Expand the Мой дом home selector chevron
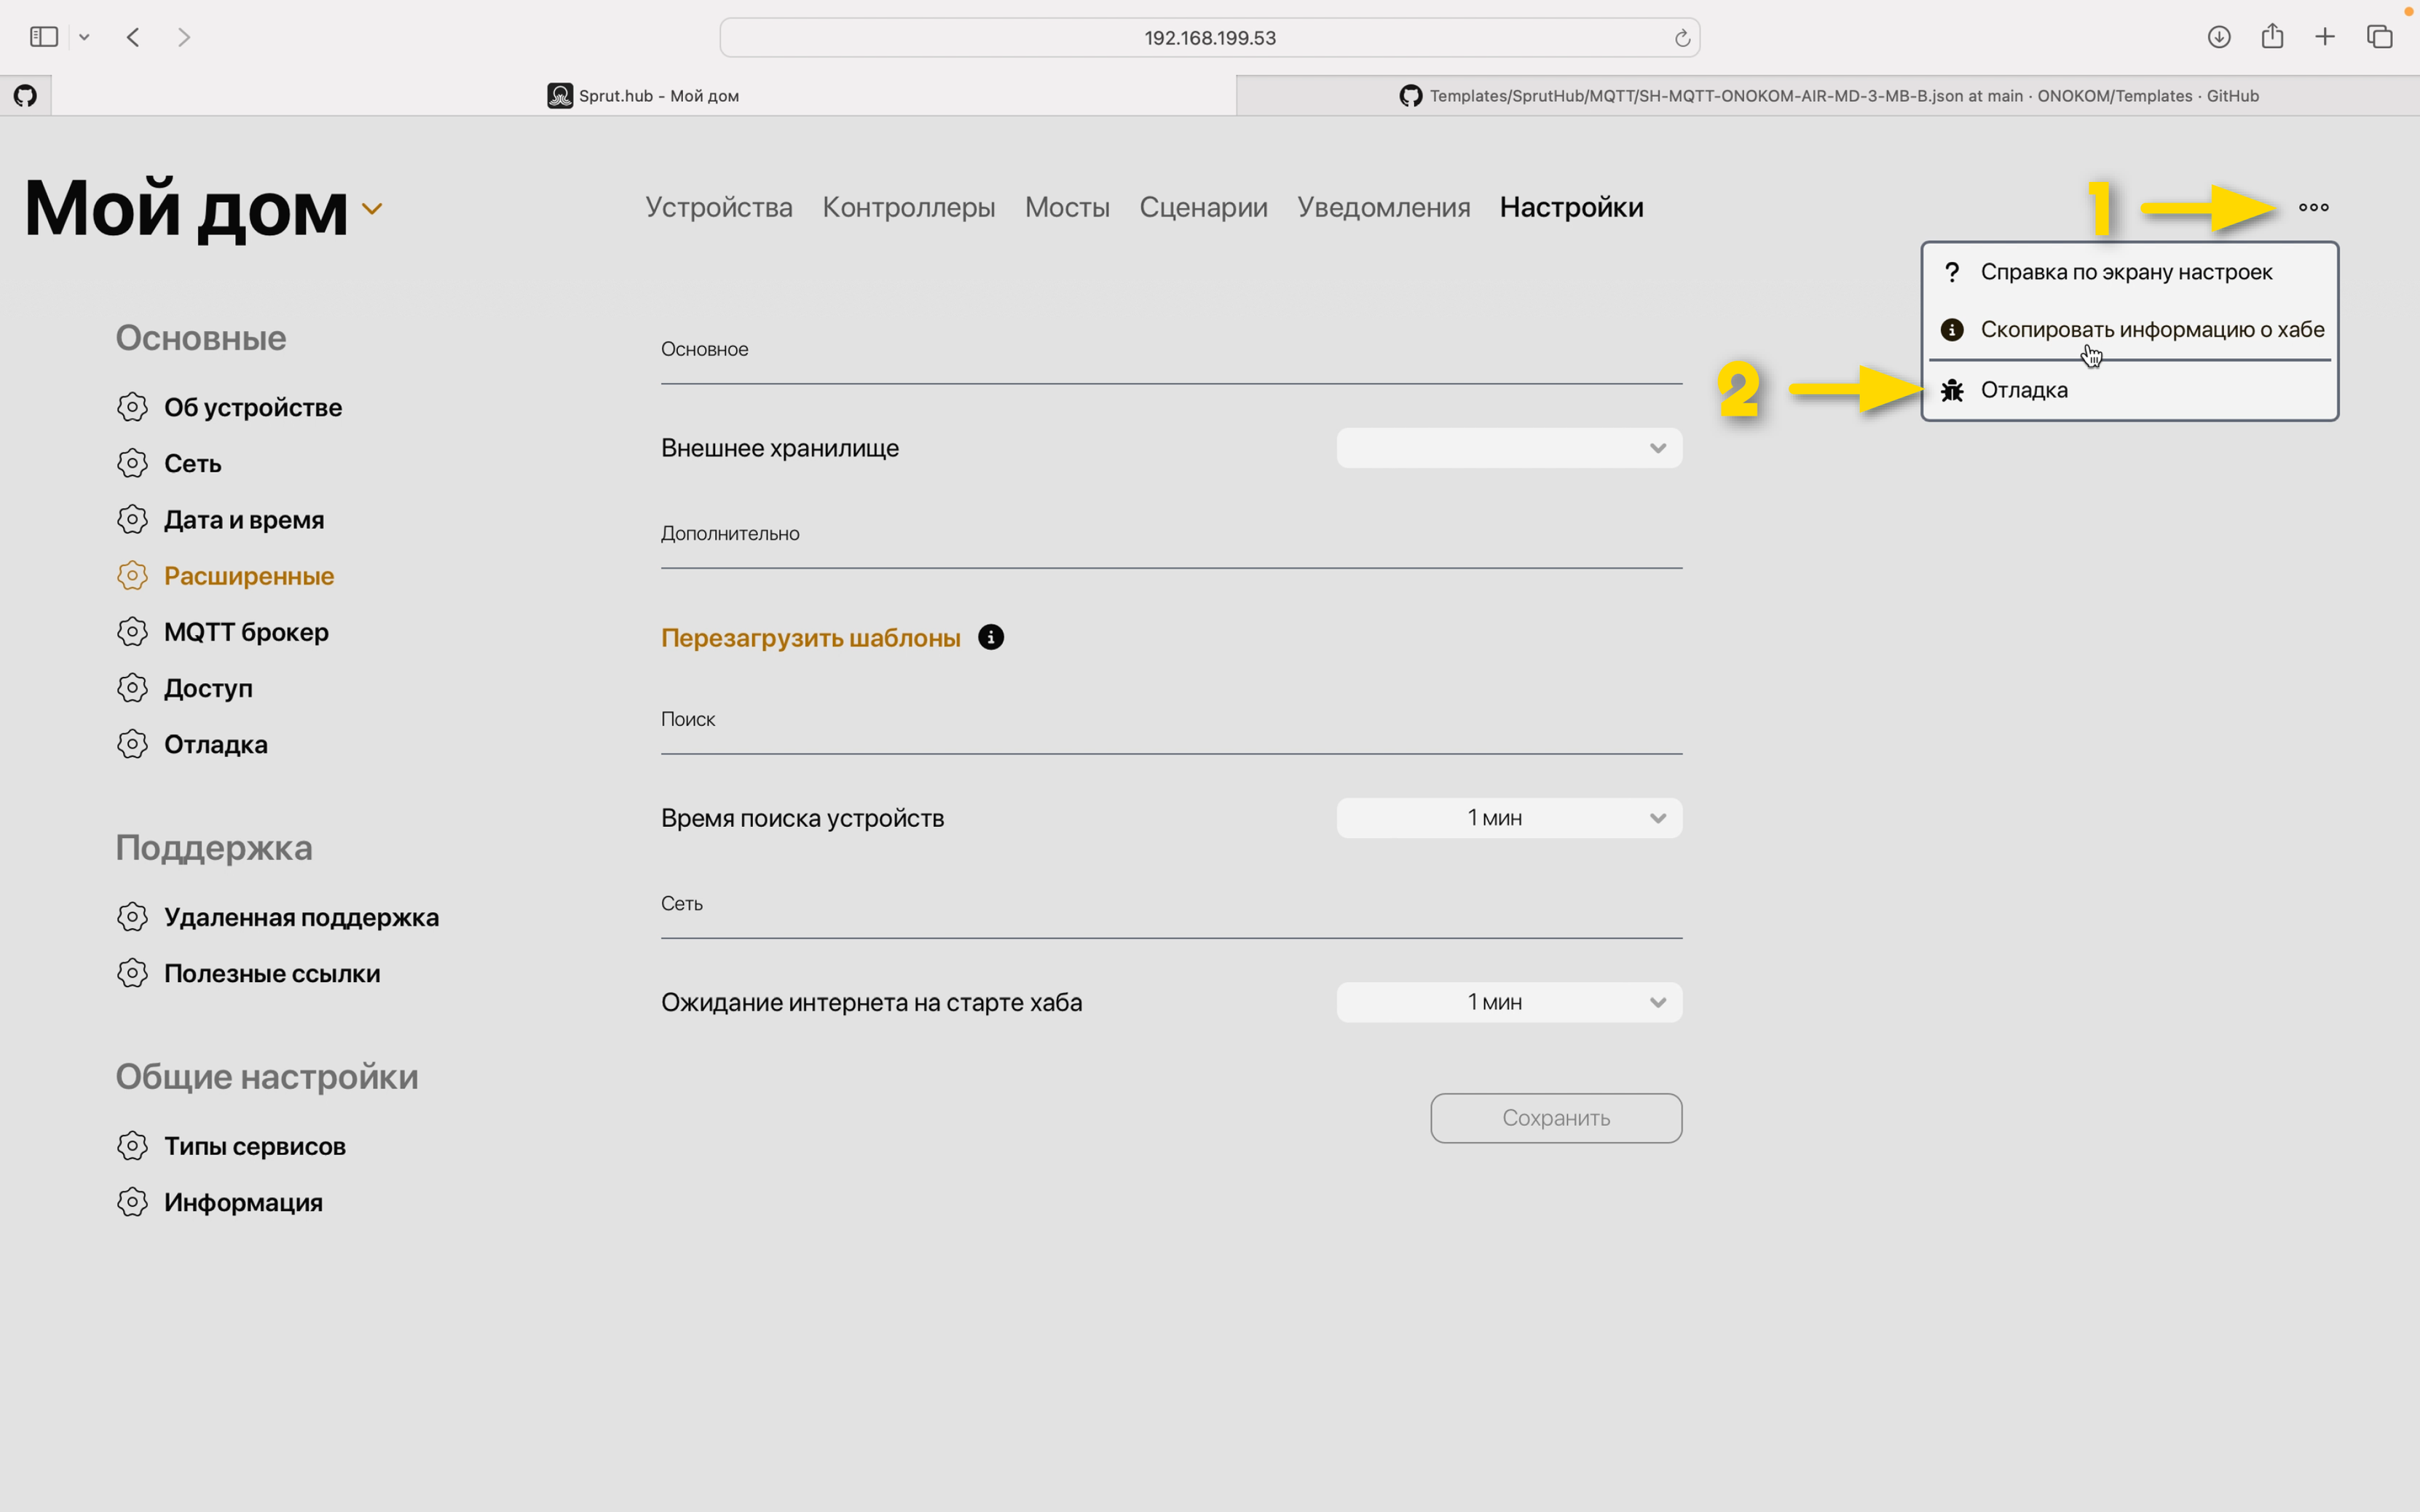The image size is (2420, 1512). [372, 209]
